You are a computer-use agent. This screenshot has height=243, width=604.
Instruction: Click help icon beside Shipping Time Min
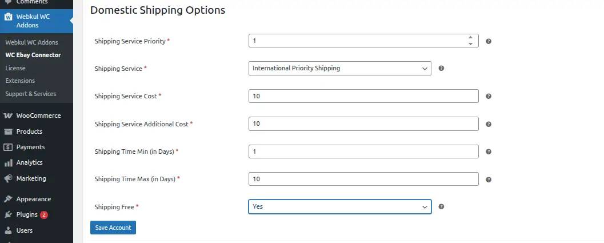(x=489, y=152)
